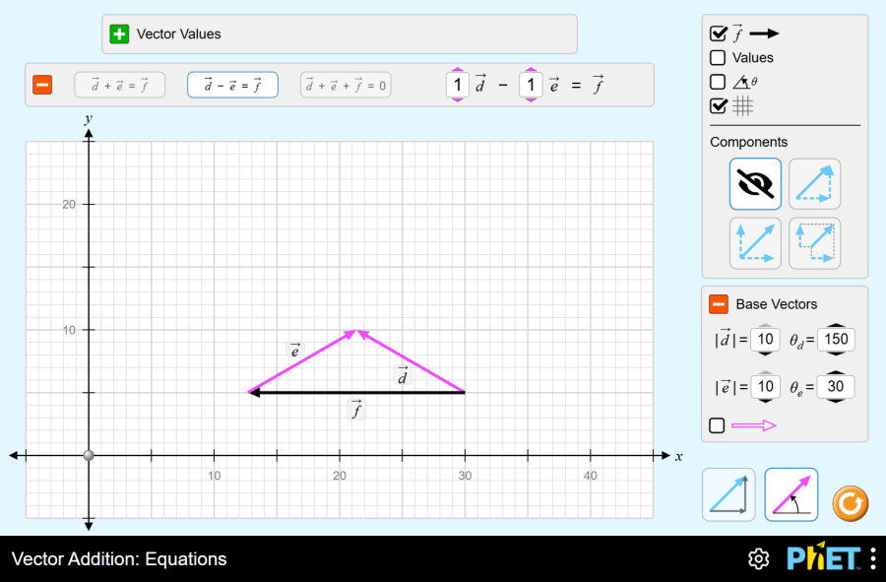Increase the coefficient of vector d

click(457, 71)
